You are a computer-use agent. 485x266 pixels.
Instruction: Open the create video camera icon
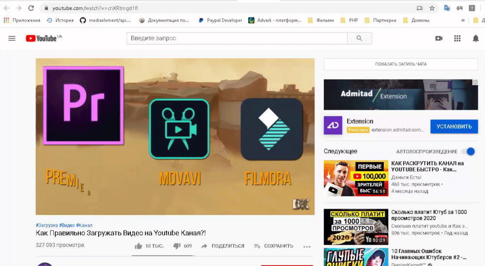[438, 38]
